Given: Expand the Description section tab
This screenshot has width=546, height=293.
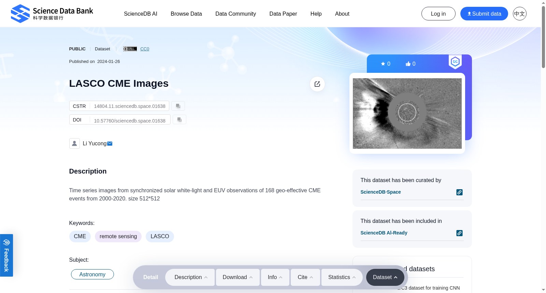Looking at the screenshot, I should click(x=190, y=277).
